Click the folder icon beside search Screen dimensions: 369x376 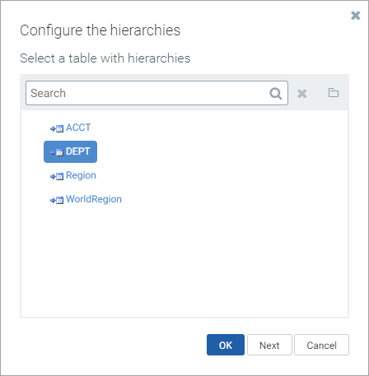tap(334, 93)
